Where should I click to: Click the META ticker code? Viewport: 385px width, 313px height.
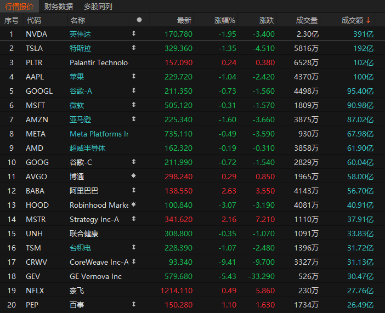36,134
